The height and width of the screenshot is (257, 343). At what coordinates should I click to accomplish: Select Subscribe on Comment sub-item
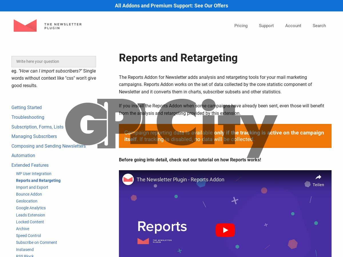click(x=37, y=242)
